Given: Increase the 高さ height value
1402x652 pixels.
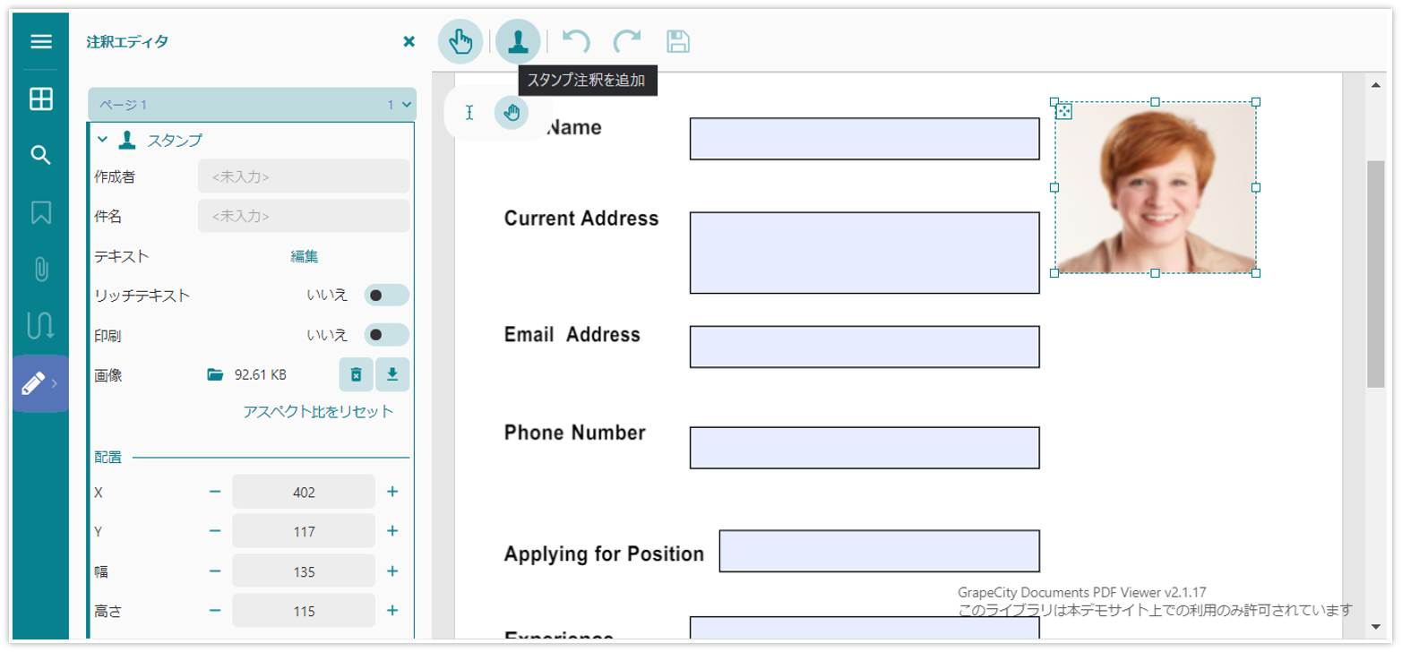Looking at the screenshot, I should [392, 611].
